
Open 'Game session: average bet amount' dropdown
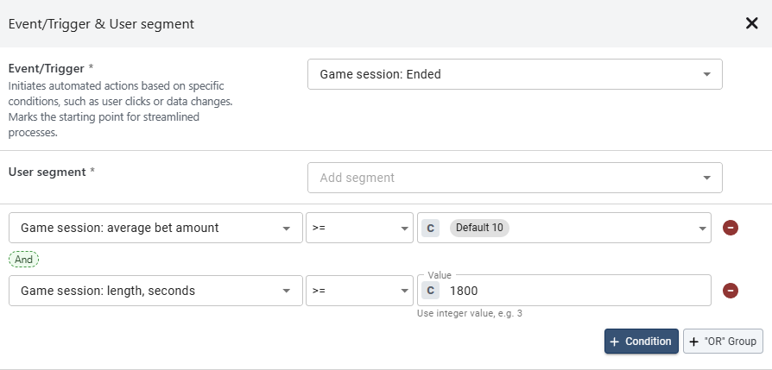point(155,228)
